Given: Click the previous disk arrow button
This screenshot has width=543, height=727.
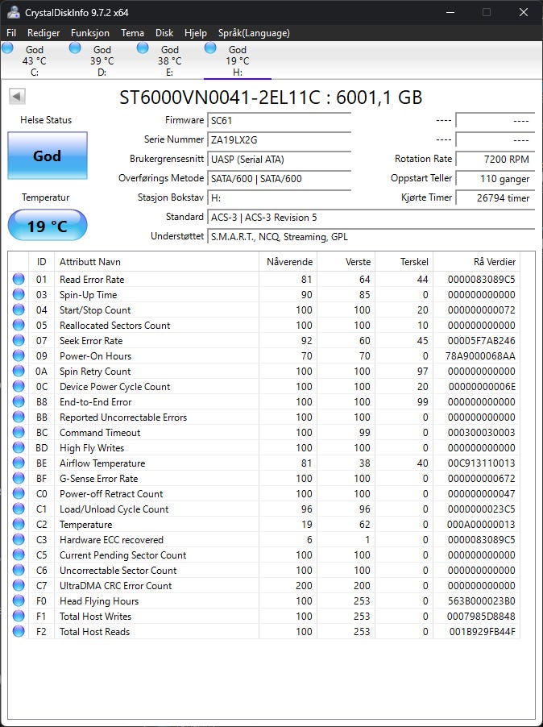Looking at the screenshot, I should (17, 97).
